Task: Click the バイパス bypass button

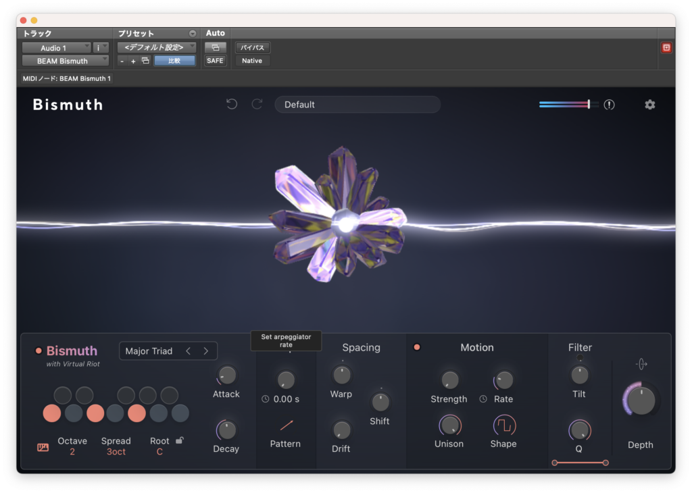Action: 253,48
